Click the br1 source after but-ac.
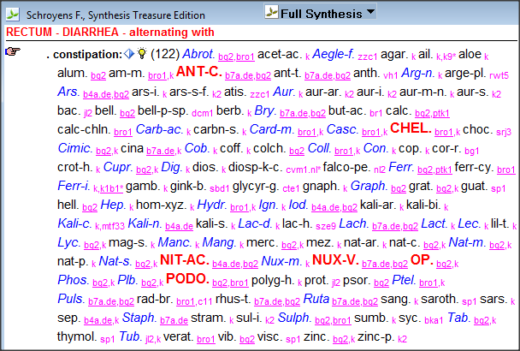This screenshot has width=520, height=351. pos(376,114)
